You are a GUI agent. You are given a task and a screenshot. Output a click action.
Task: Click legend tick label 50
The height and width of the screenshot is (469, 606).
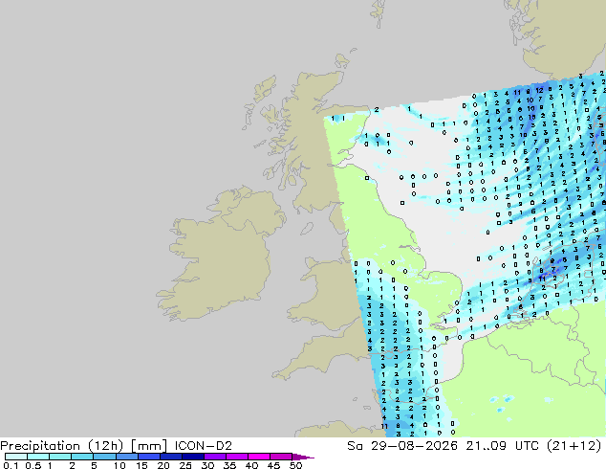(295, 465)
